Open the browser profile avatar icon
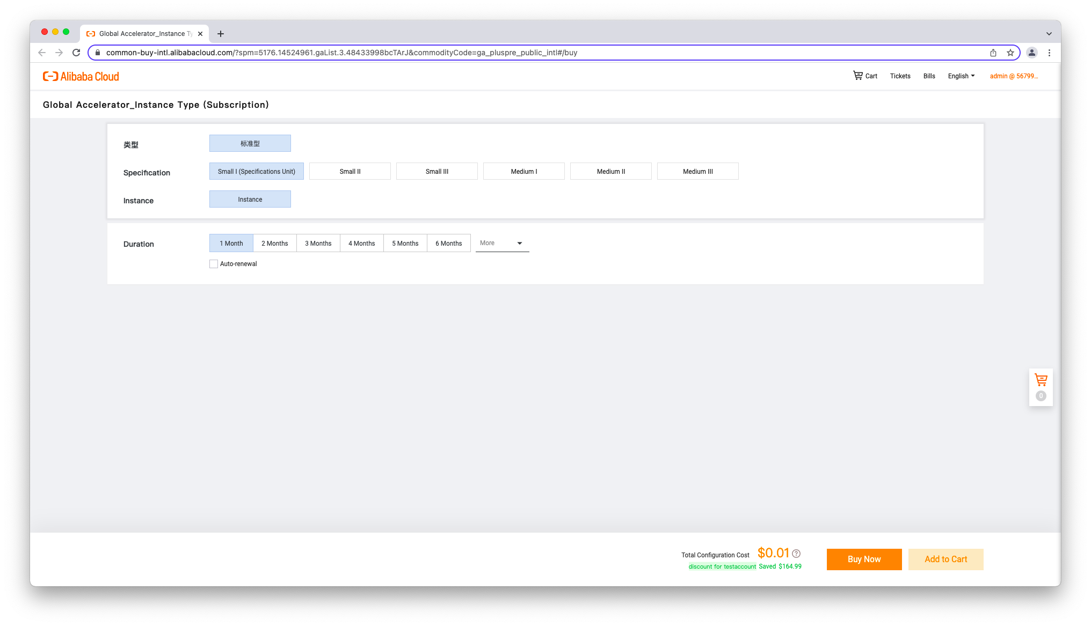Image resolution: width=1091 pixels, height=626 pixels. point(1031,53)
